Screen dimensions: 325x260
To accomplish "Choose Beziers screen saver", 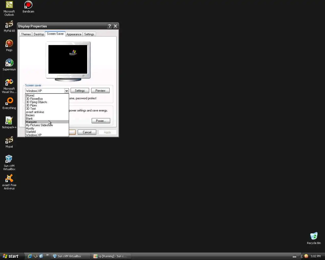I will tap(47, 115).
